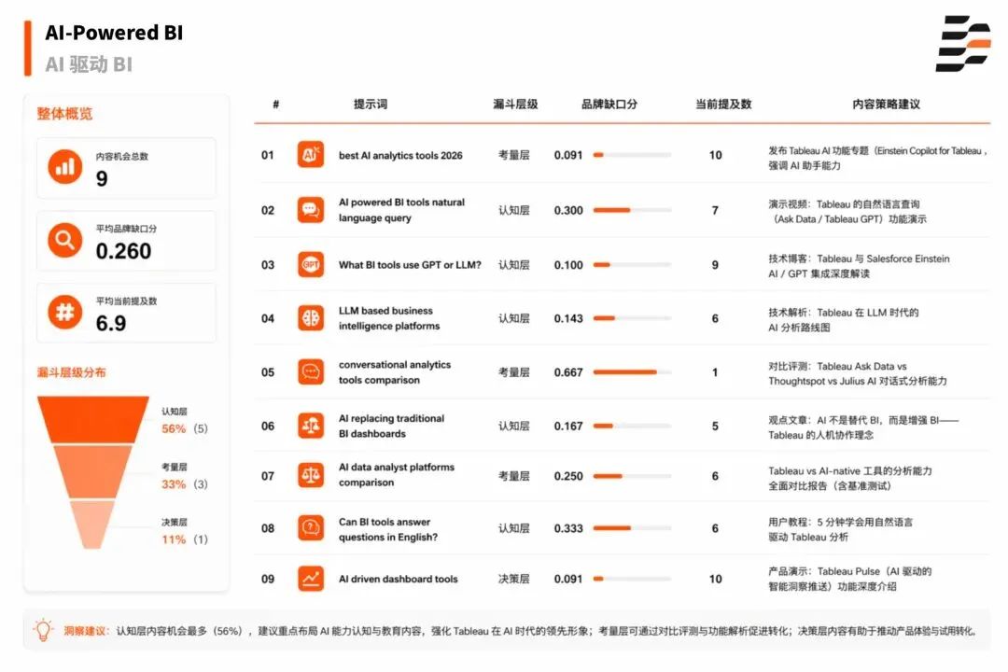1008x672 pixels.
Task: Click the score value 0.167
Action: click(568, 426)
